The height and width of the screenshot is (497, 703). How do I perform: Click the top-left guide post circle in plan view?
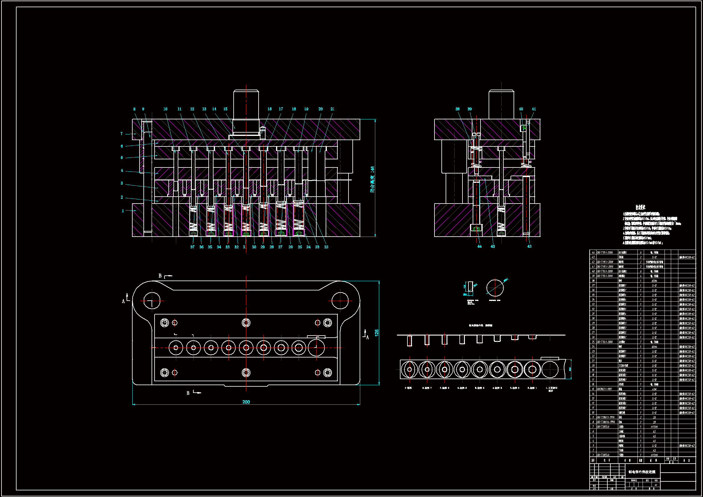point(152,301)
